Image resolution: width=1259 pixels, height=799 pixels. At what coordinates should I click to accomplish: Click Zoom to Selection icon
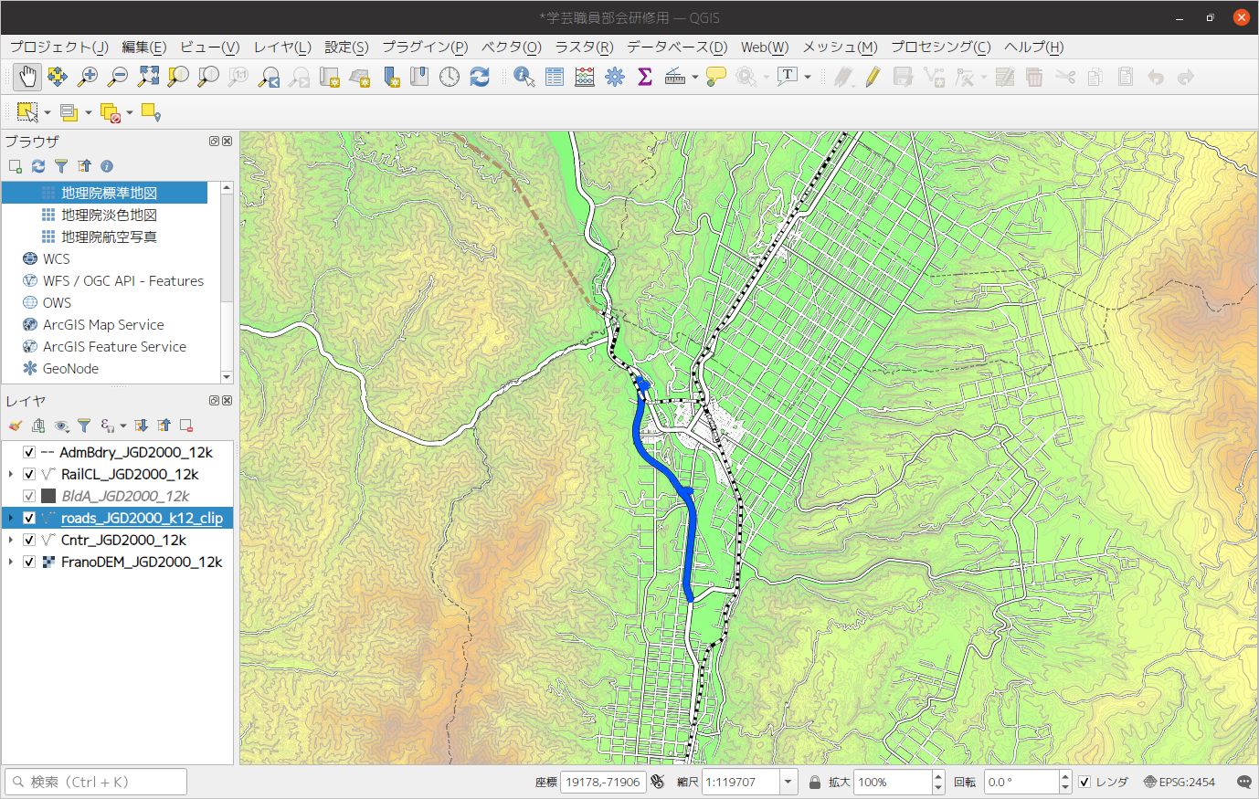tap(178, 78)
